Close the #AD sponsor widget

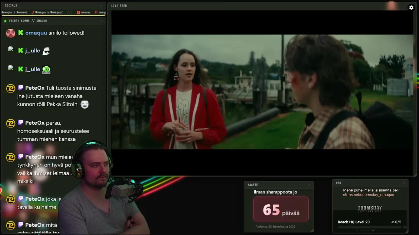tap(404, 183)
